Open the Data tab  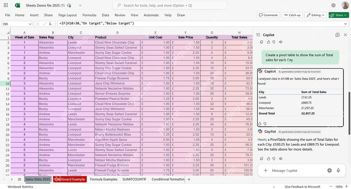[x=105, y=15]
